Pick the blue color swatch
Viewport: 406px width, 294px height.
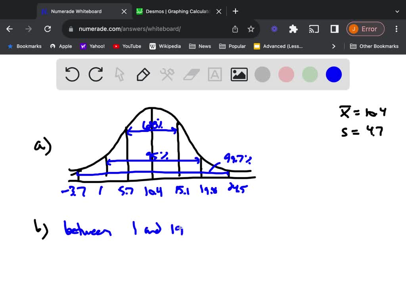click(x=334, y=74)
